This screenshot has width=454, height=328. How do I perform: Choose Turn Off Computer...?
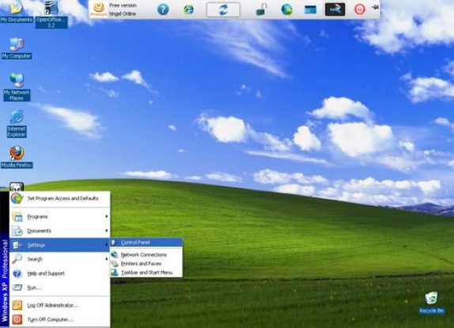pyautogui.click(x=59, y=319)
